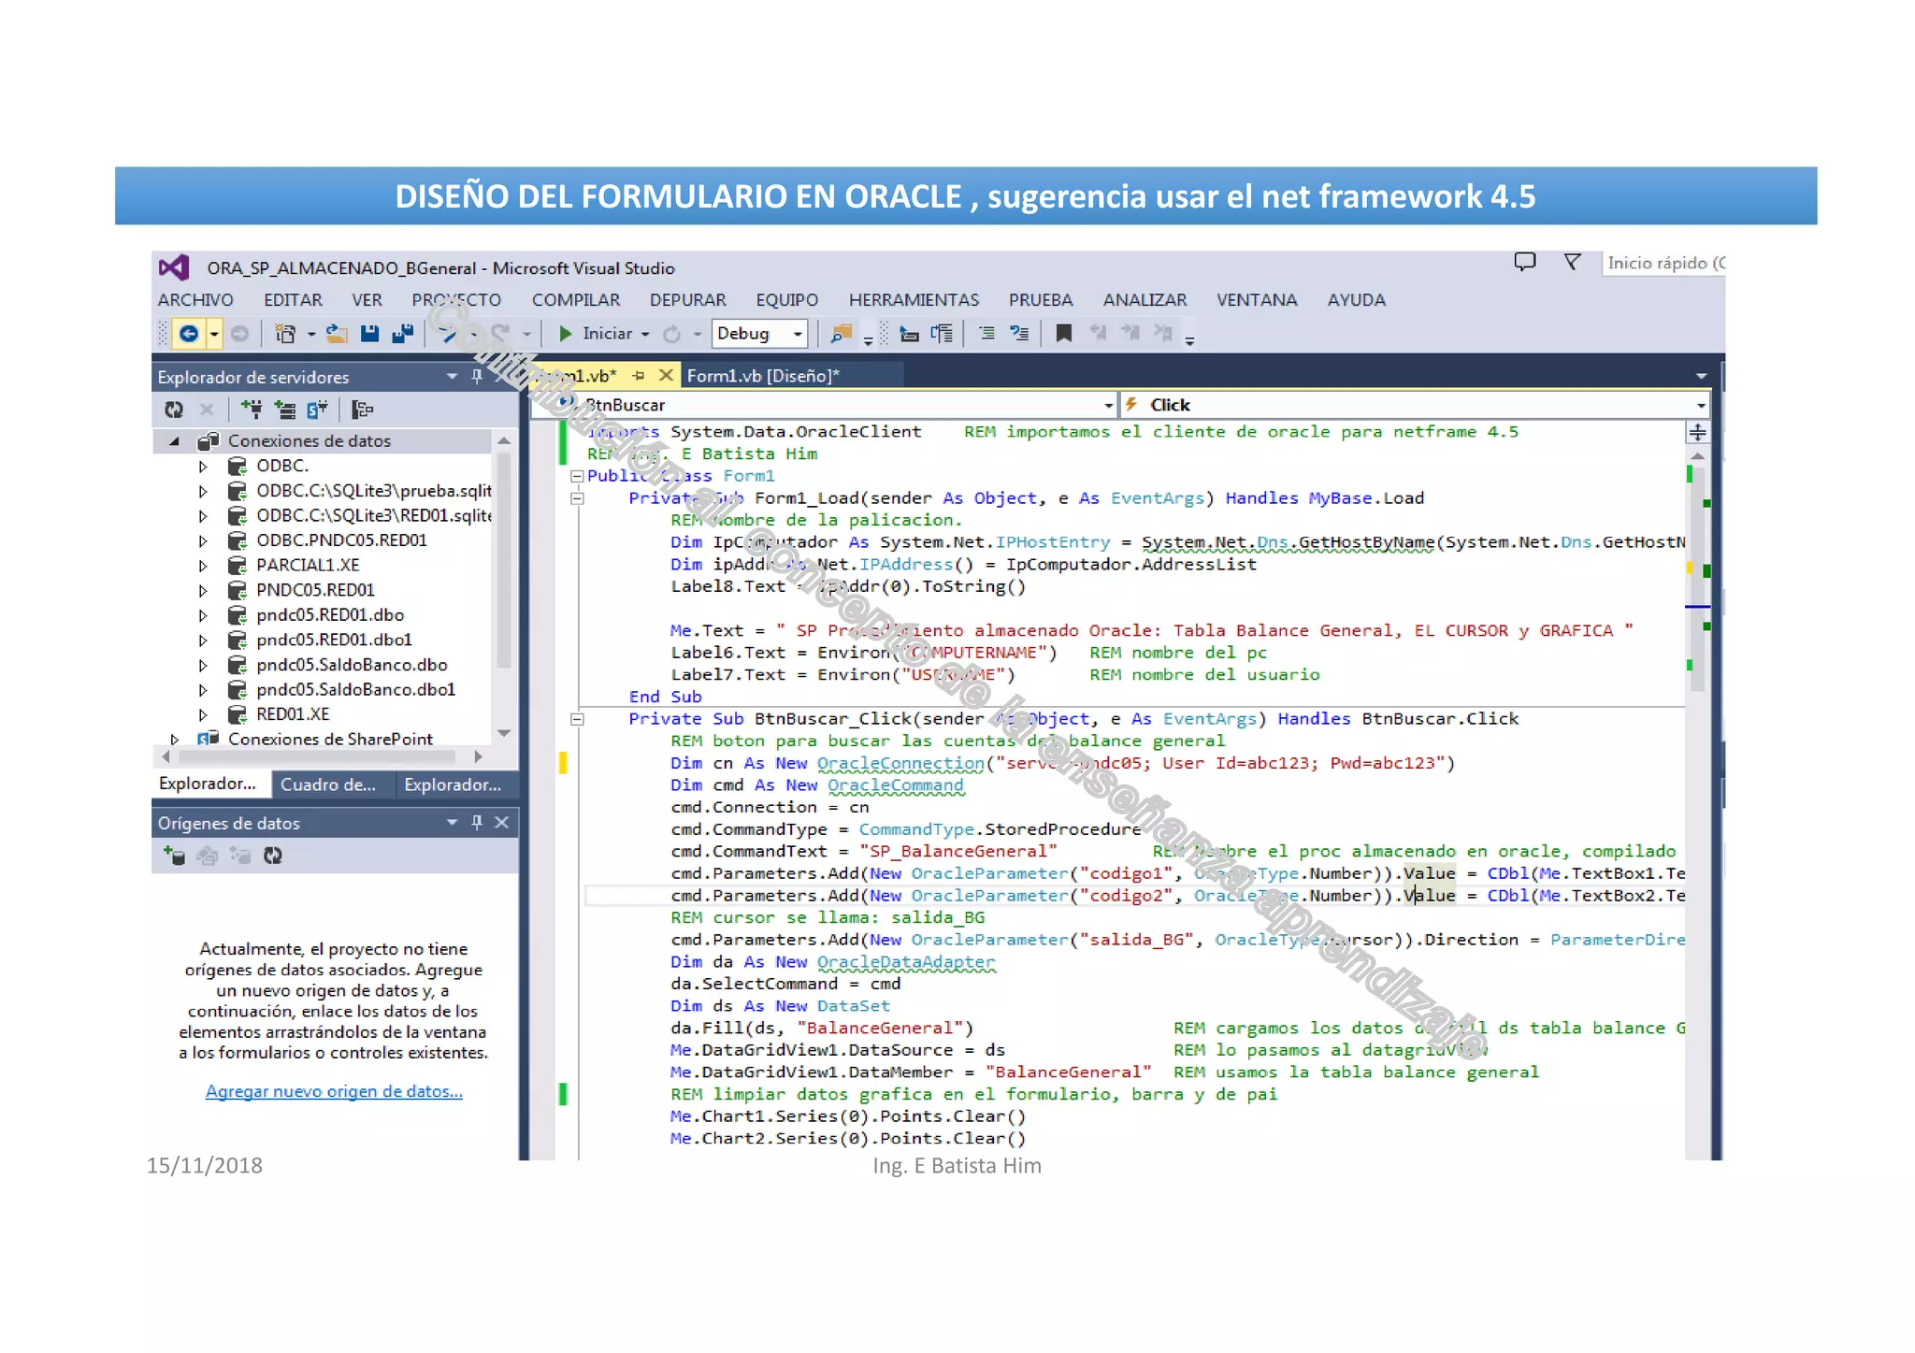
Task: Open the BtnBuscar object dropdown
Action: click(x=1109, y=406)
